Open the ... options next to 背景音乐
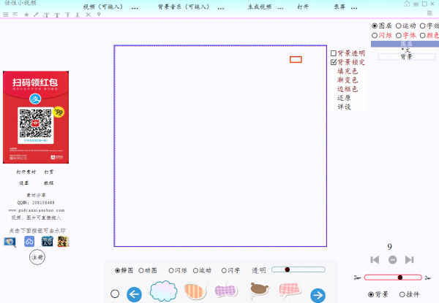 [221, 8]
